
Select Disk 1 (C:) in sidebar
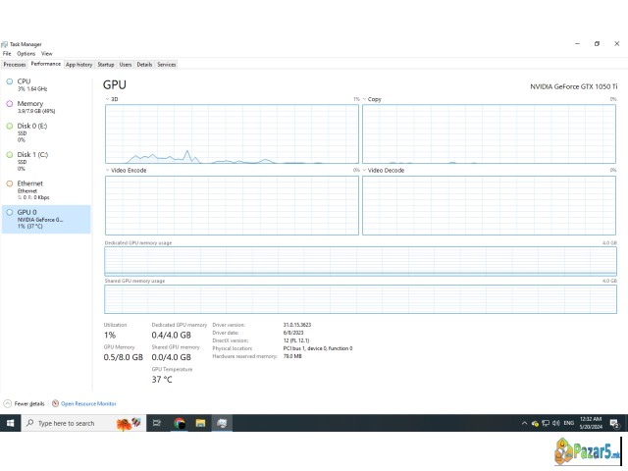[31, 155]
